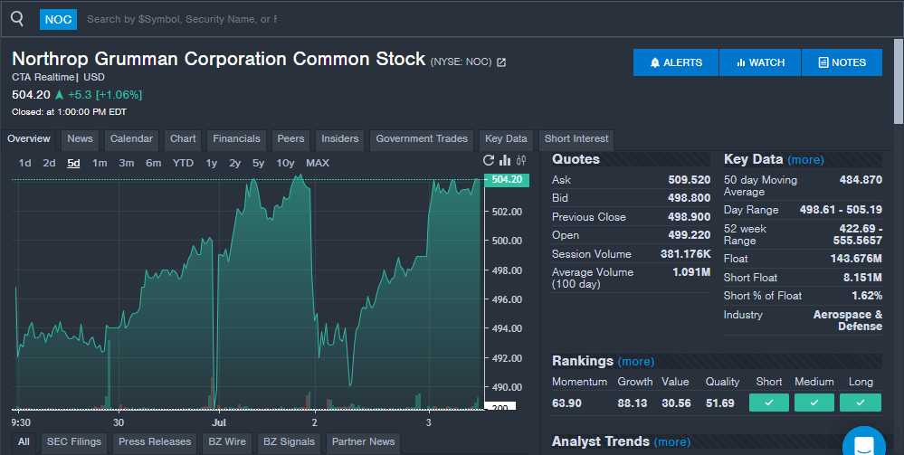Filter news by BZ Wire
904x455 pixels.
tap(227, 441)
